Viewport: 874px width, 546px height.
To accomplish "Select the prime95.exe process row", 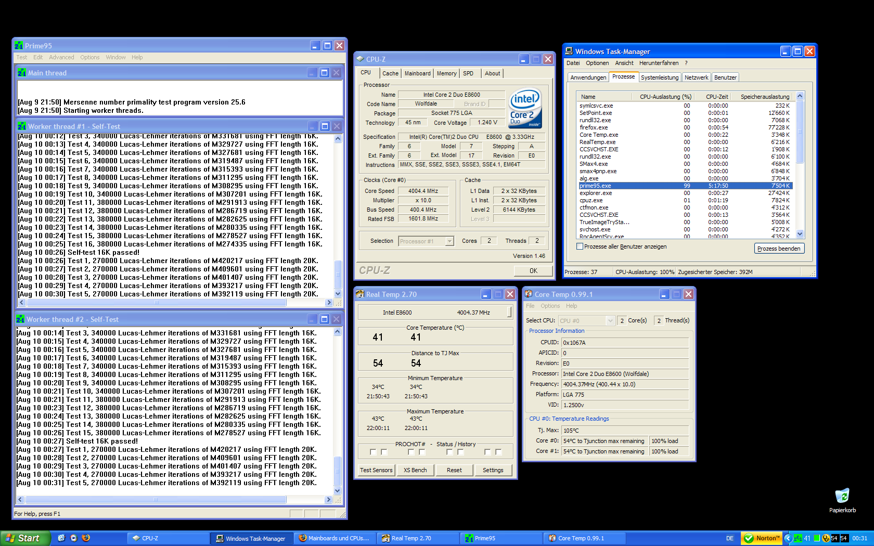I will coord(685,186).
